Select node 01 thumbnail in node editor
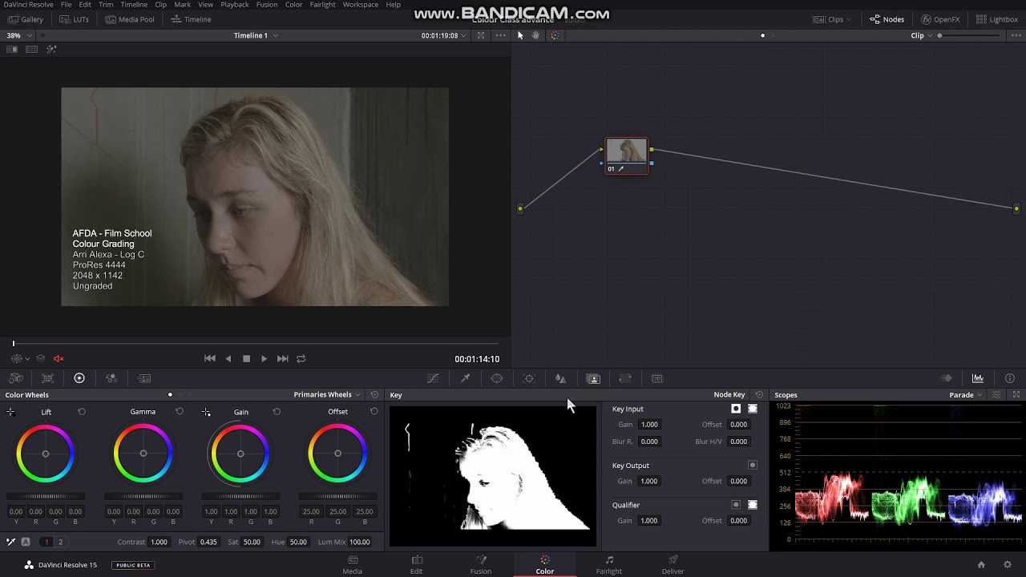The image size is (1026, 577). coord(626,151)
